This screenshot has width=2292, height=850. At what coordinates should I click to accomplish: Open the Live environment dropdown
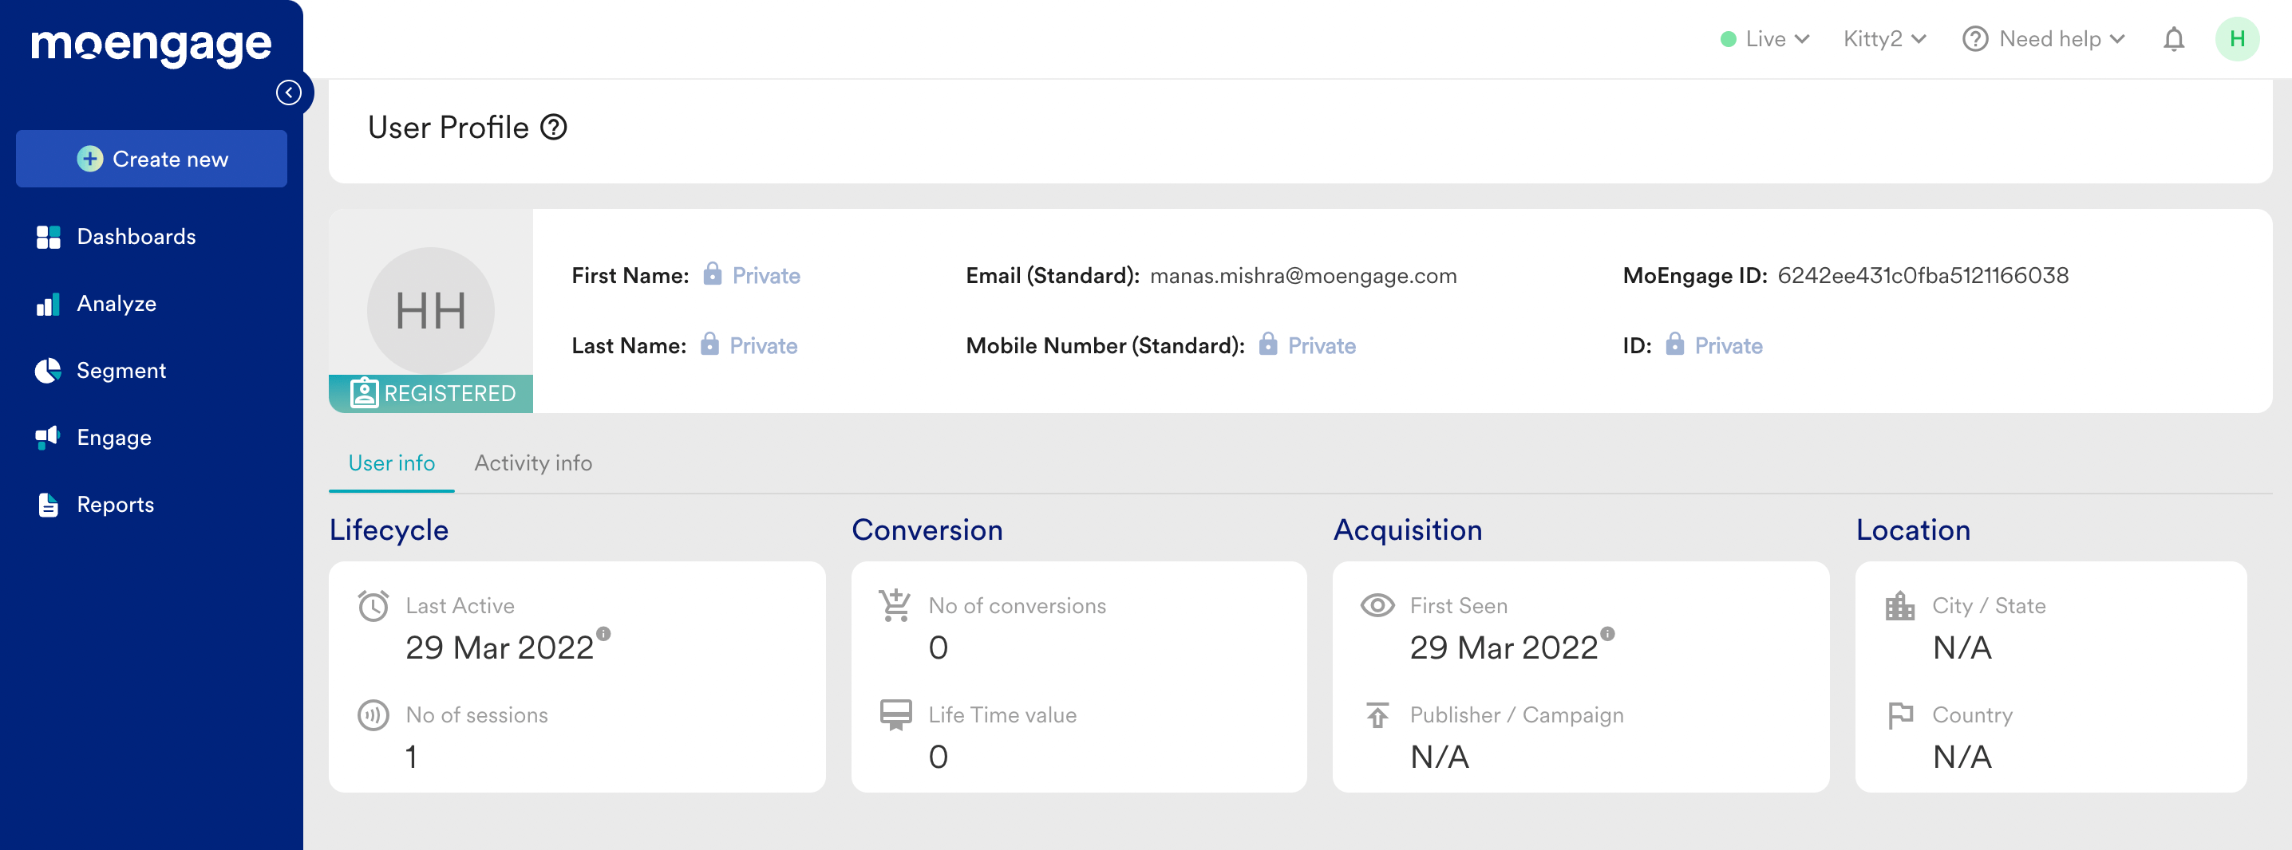click(x=1765, y=39)
